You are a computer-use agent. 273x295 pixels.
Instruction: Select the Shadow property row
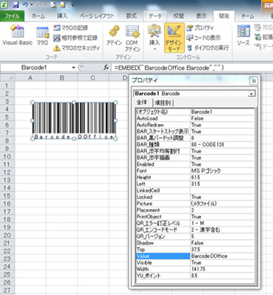pos(195,243)
